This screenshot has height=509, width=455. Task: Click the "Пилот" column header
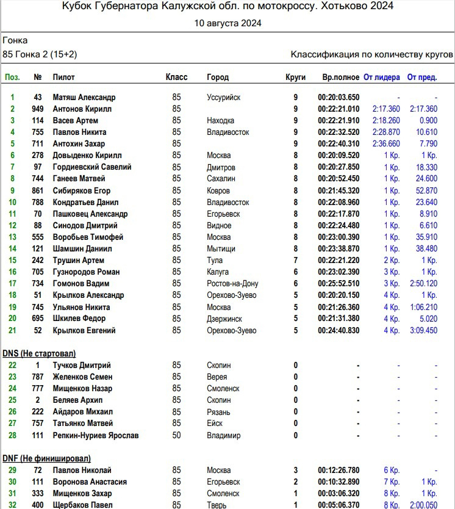point(64,78)
